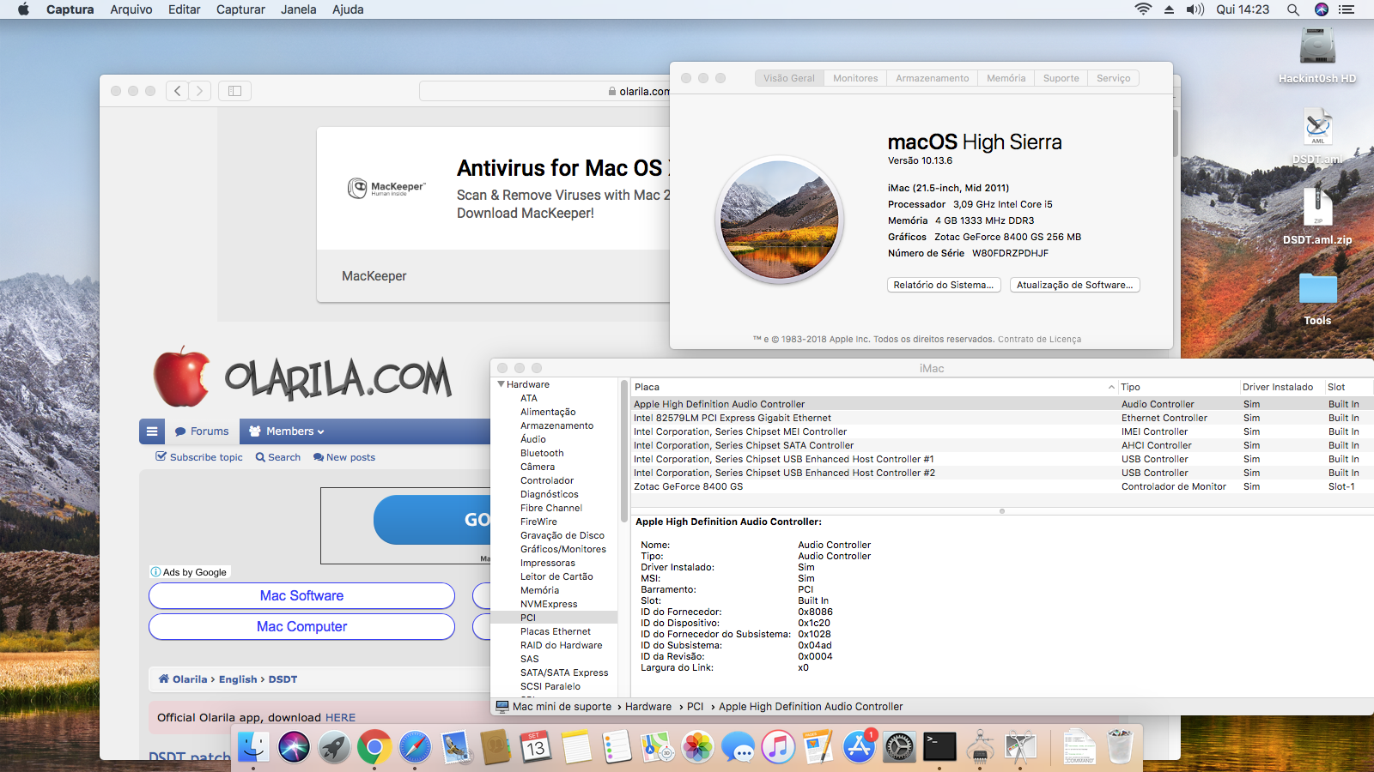
Task: Switch to the Monitores tab
Action: click(855, 78)
